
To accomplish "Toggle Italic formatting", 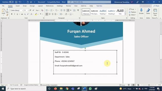I will [x=14, y=14].
